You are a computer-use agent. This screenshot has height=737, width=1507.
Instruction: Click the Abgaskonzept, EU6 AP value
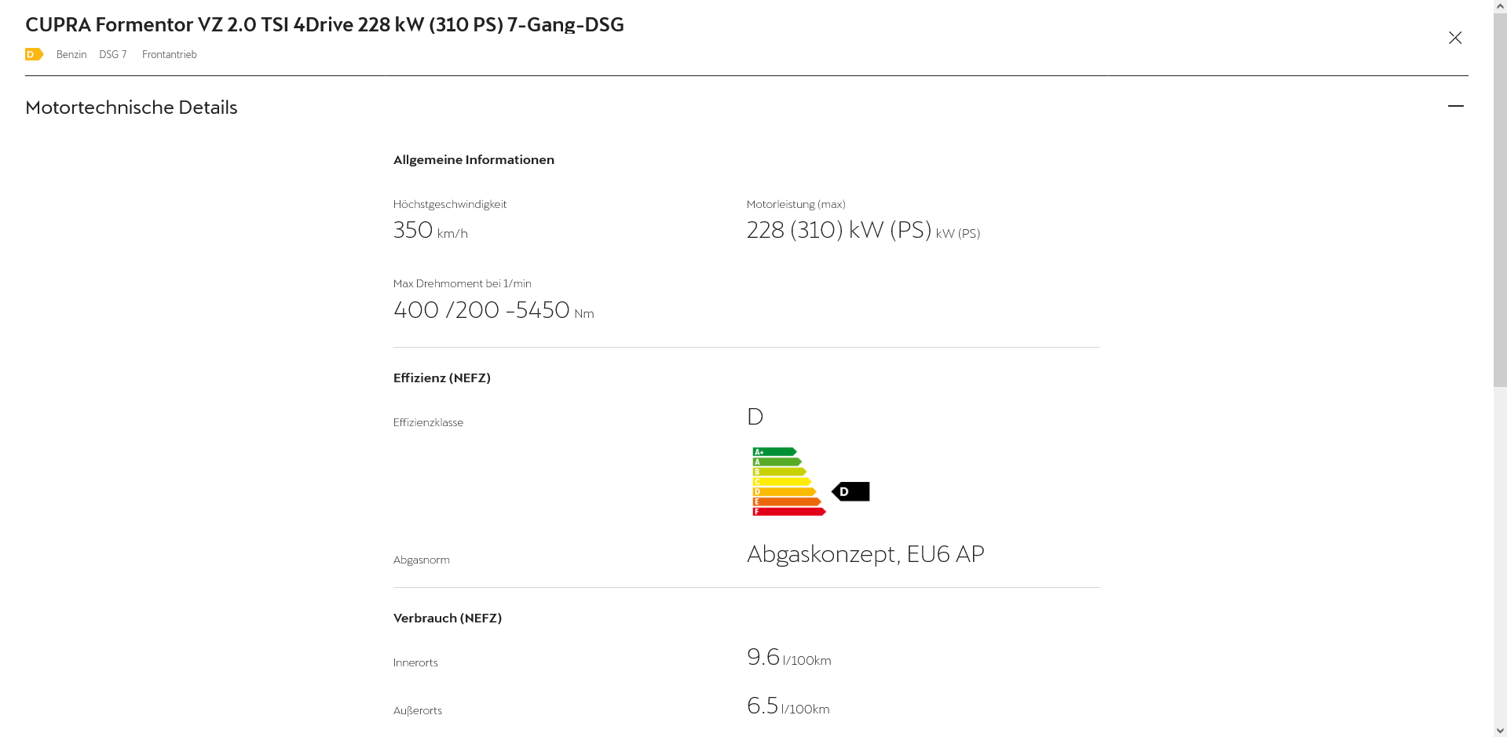865,554
